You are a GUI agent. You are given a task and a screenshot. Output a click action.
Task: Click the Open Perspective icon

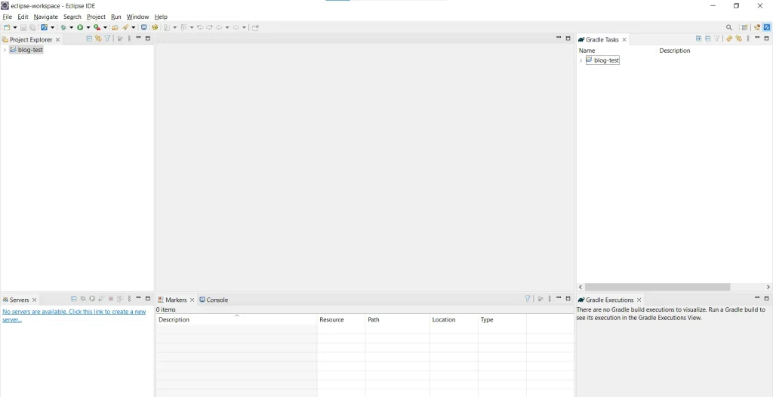point(744,28)
